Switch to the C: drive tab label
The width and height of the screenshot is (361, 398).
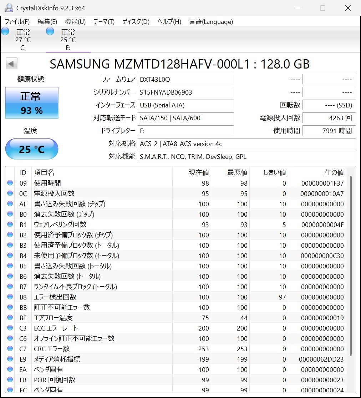coord(23,48)
